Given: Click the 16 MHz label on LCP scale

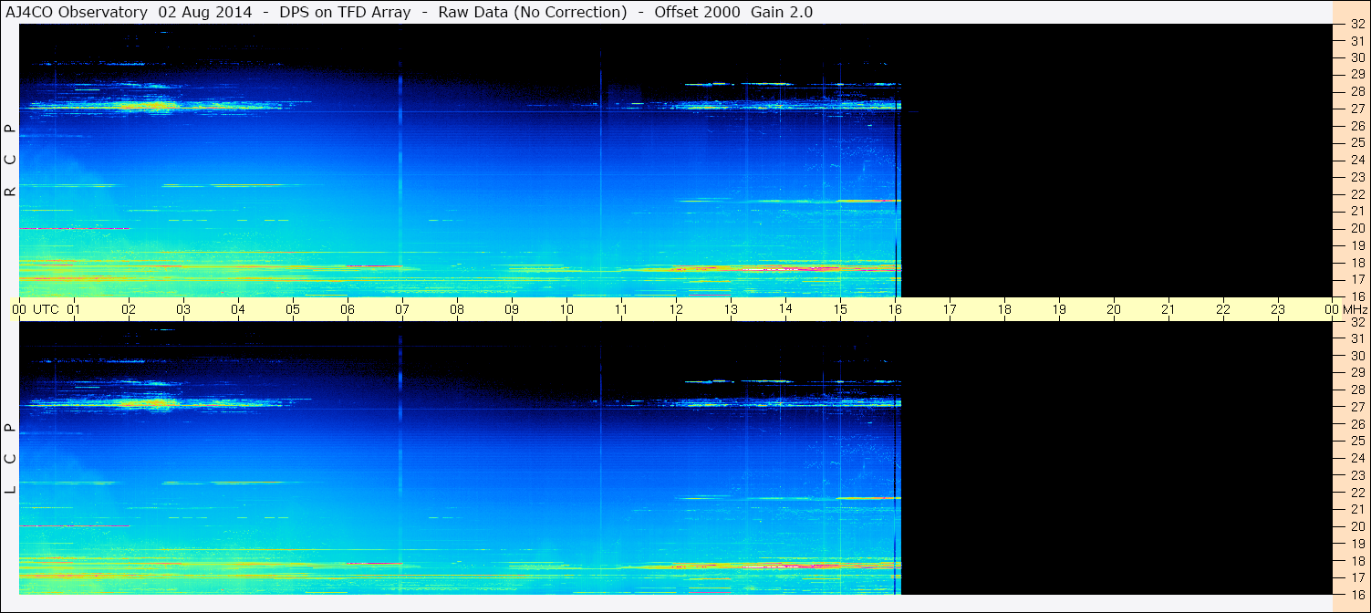Looking at the screenshot, I should [1357, 594].
